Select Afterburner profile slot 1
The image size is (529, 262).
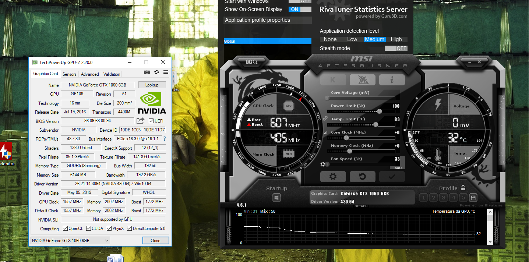click(x=424, y=198)
